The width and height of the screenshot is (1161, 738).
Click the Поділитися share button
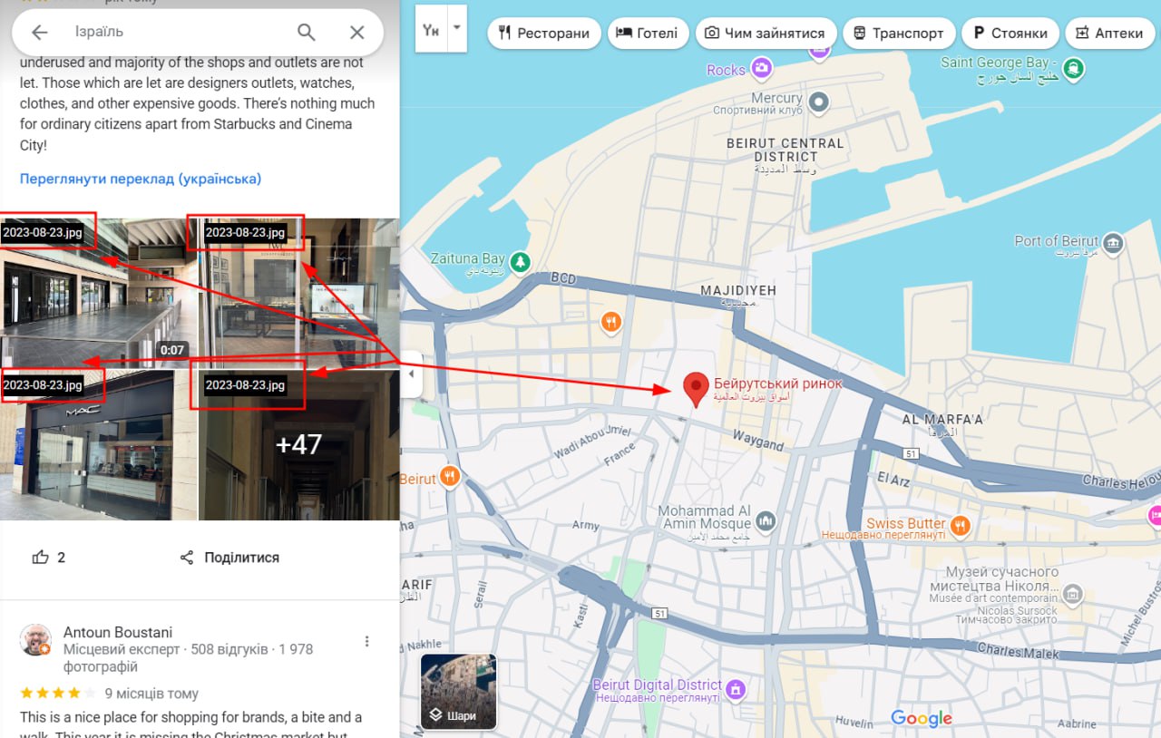pyautogui.click(x=229, y=558)
